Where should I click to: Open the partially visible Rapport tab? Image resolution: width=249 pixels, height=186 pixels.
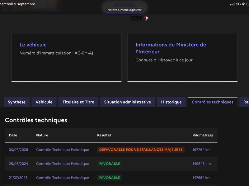coord(244,102)
